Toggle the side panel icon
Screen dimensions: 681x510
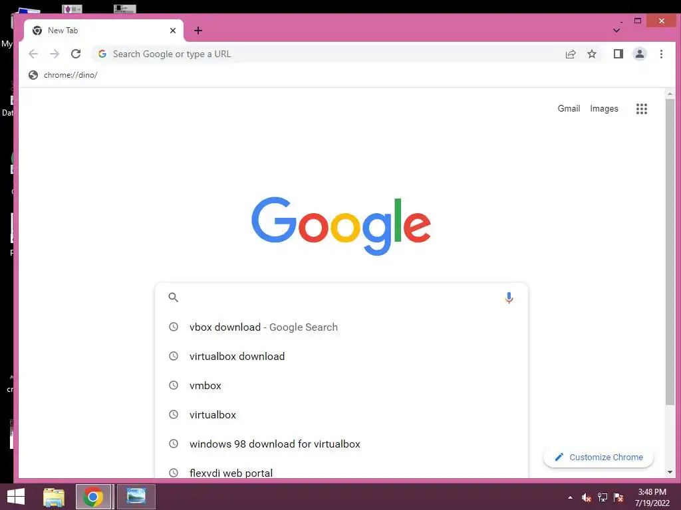(x=618, y=54)
